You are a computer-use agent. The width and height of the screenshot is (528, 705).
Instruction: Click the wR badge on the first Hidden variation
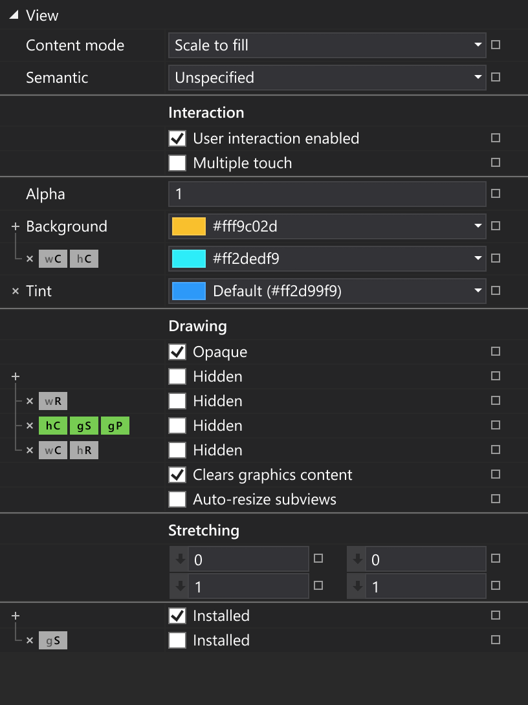52,400
